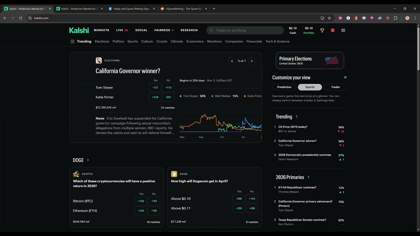Expand the 2026 Primaries section
This screenshot has height=236, width=420.
click(x=308, y=177)
